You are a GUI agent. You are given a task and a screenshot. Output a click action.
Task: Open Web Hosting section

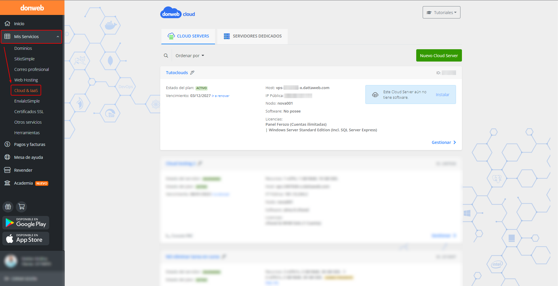(x=26, y=80)
